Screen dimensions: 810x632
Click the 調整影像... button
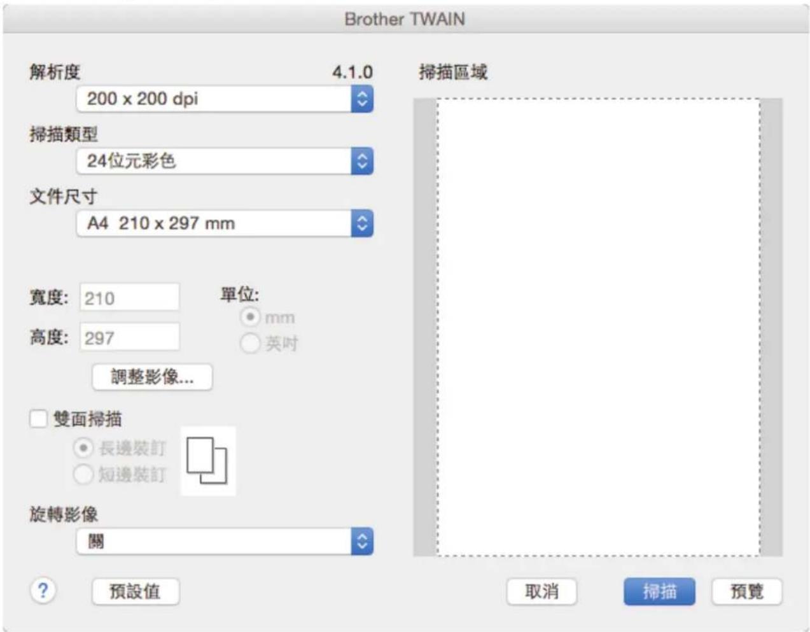[152, 377]
